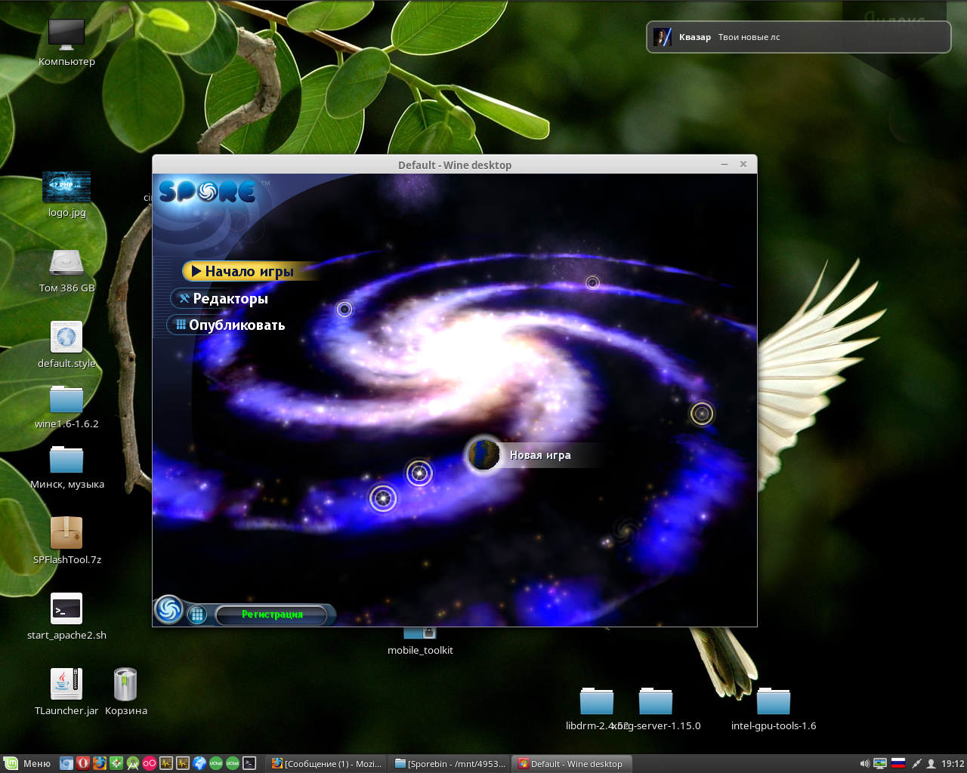Image resolution: width=967 pixels, height=773 pixels.
Task: Select Опубликовать in the Spore menu
Action: [230, 325]
